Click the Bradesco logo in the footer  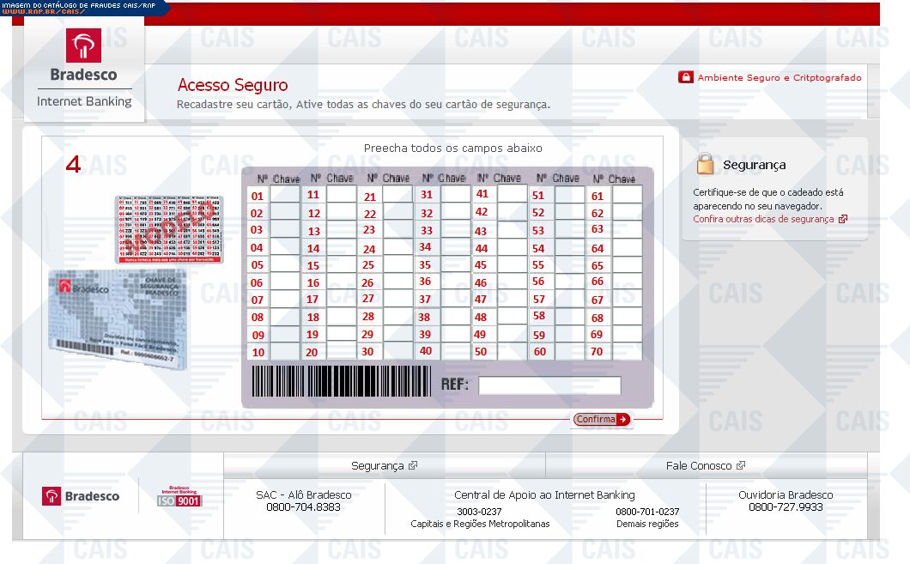81,496
